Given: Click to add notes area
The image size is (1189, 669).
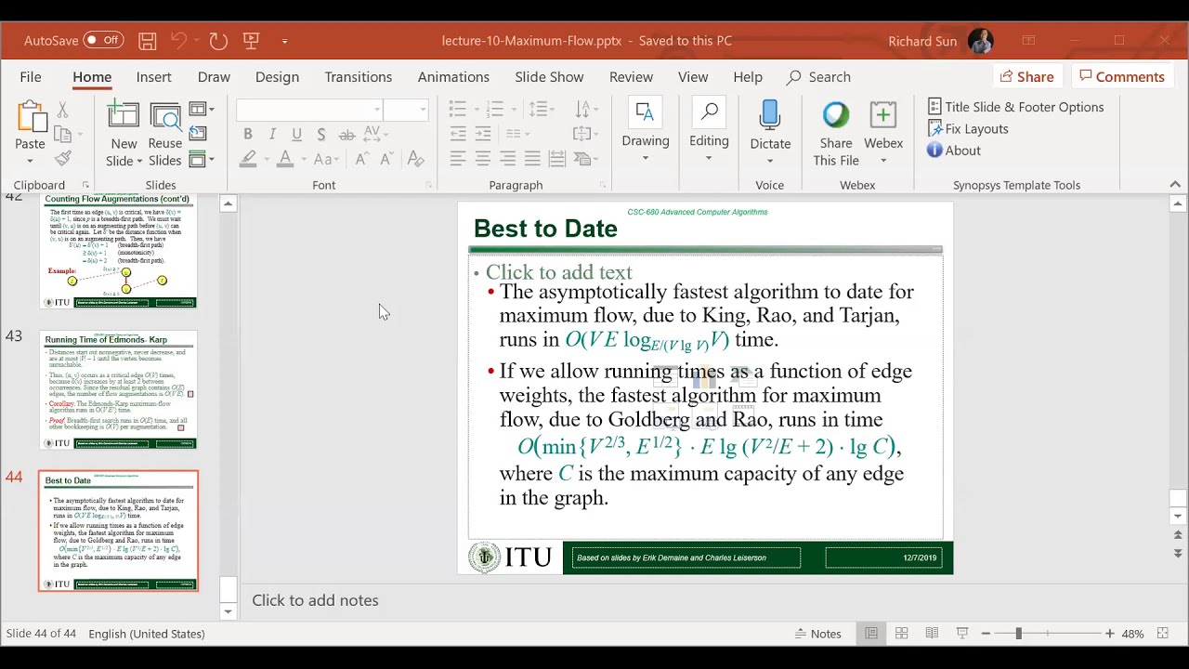Looking at the screenshot, I should click(315, 600).
